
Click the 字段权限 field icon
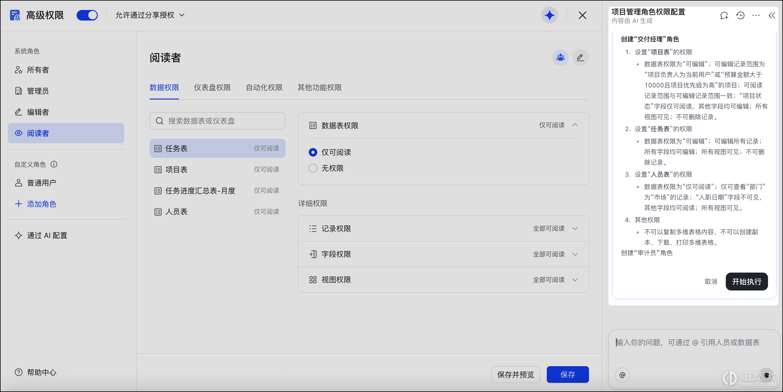click(313, 254)
